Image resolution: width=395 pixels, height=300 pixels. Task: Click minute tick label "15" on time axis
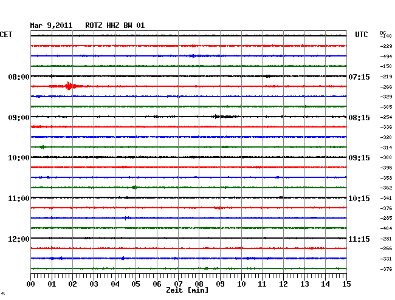click(346, 284)
